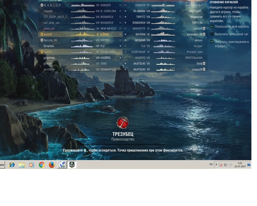Click player name lasik73
Screen dimensions: 257x206
pos(48,52)
